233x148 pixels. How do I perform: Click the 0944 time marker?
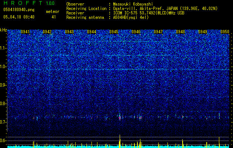(91, 32)
